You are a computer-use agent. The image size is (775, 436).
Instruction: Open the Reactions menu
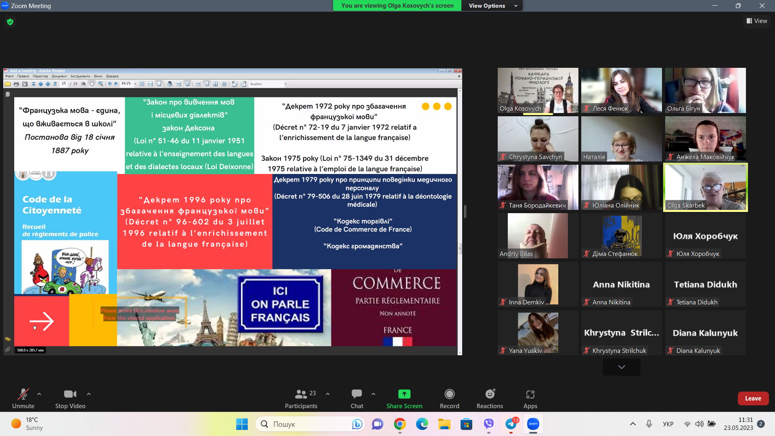(490, 394)
